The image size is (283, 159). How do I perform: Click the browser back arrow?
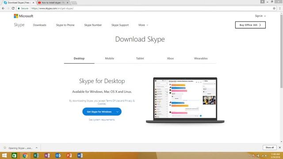3,8
